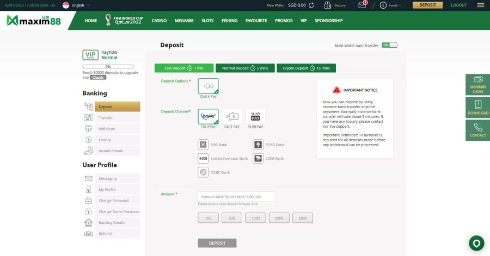Open Change Game Password link
This screenshot has height=256, width=490.
(117, 211)
